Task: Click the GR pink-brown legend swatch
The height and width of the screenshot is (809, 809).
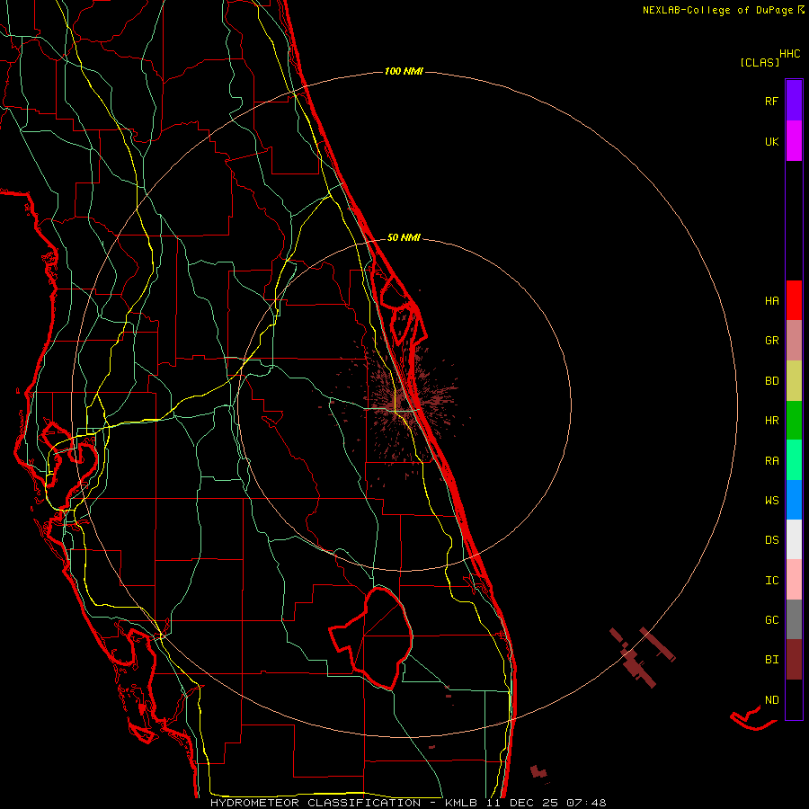Action: click(794, 341)
